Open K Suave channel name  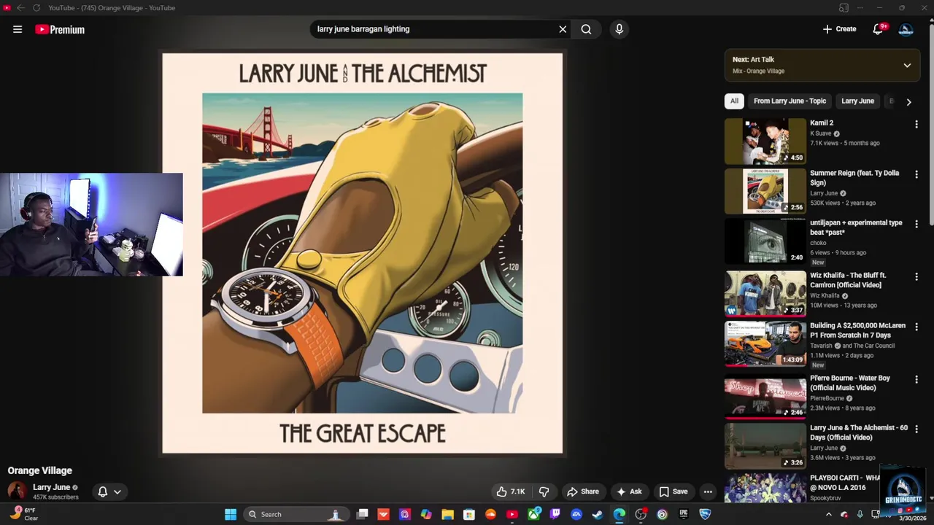(x=821, y=133)
